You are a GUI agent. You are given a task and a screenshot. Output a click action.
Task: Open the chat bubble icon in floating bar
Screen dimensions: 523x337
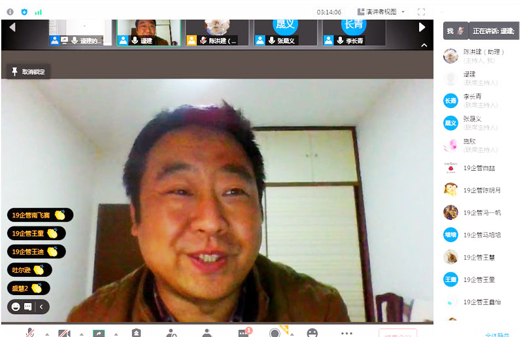(28, 306)
